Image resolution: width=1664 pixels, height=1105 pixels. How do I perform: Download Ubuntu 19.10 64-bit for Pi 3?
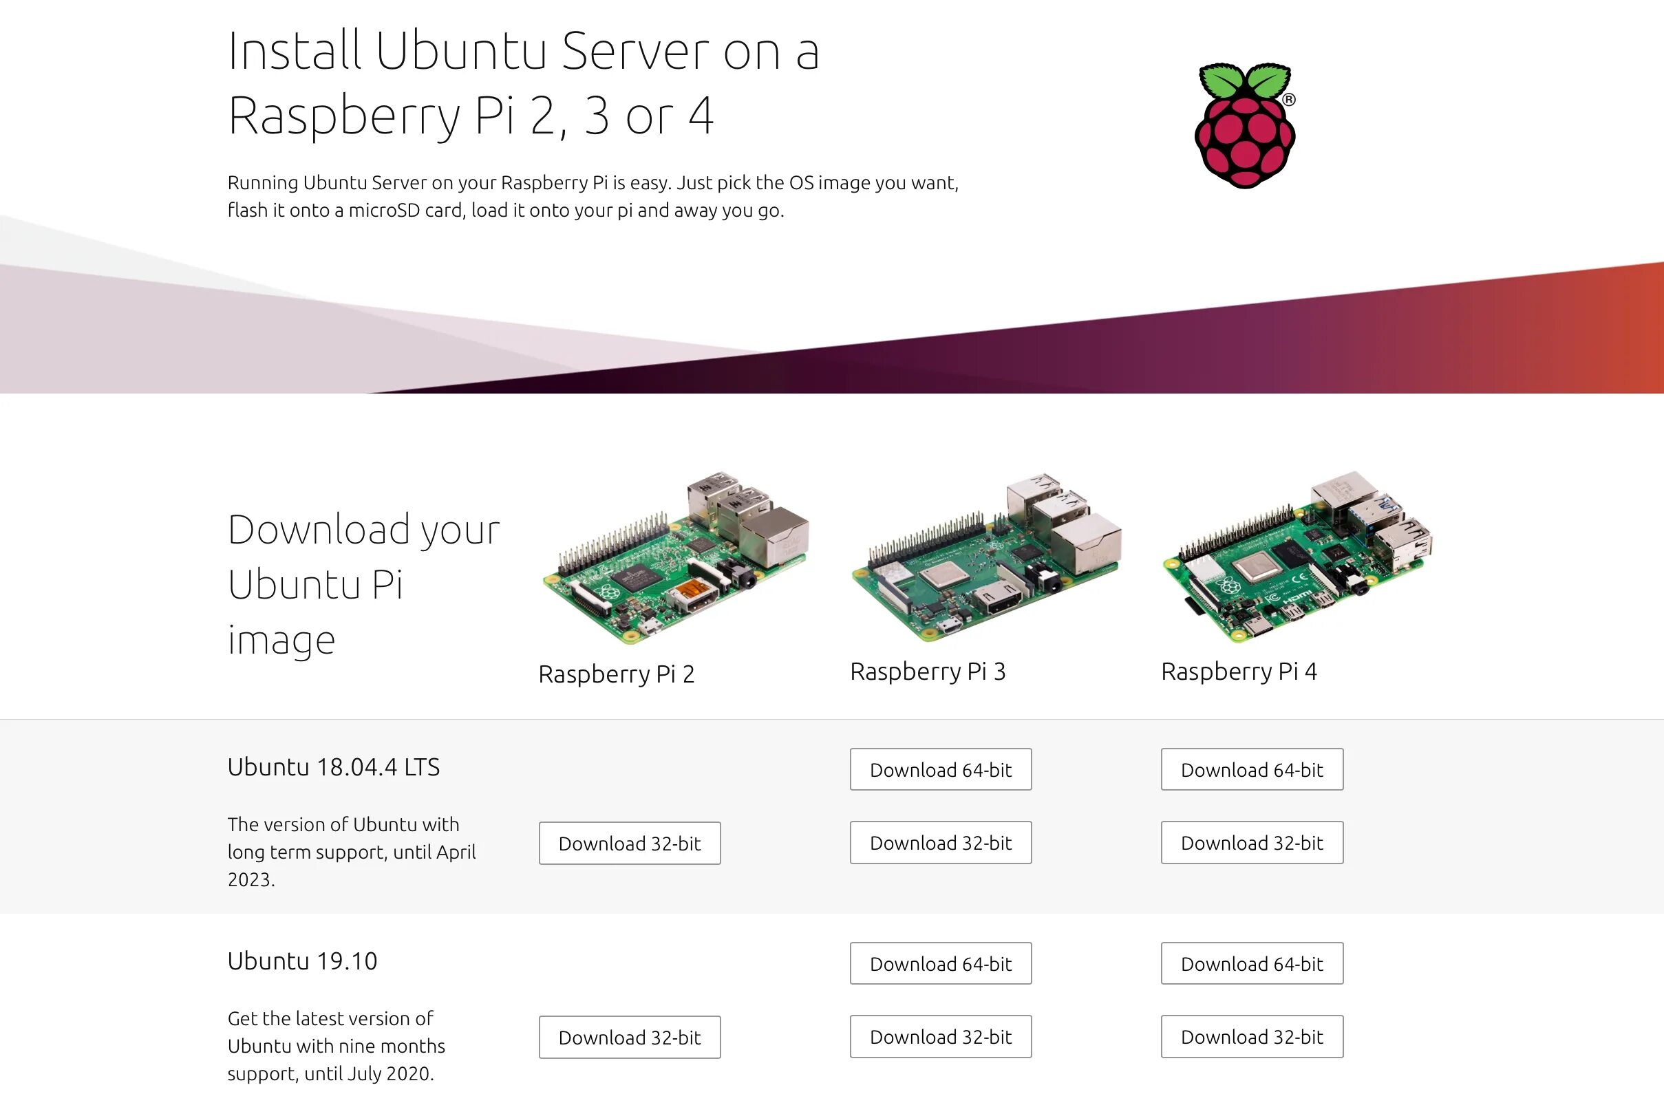pos(940,963)
